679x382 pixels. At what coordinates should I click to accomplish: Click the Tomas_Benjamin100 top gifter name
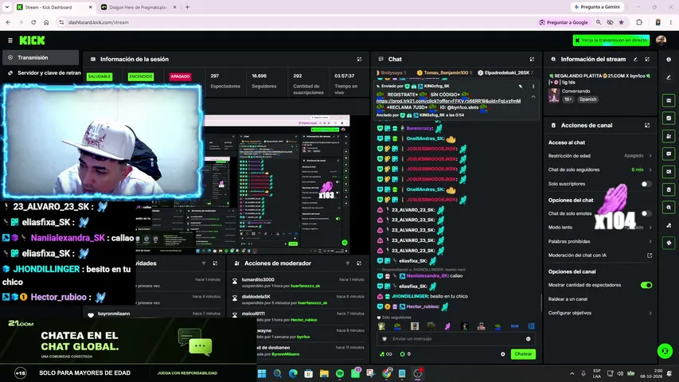click(x=446, y=72)
